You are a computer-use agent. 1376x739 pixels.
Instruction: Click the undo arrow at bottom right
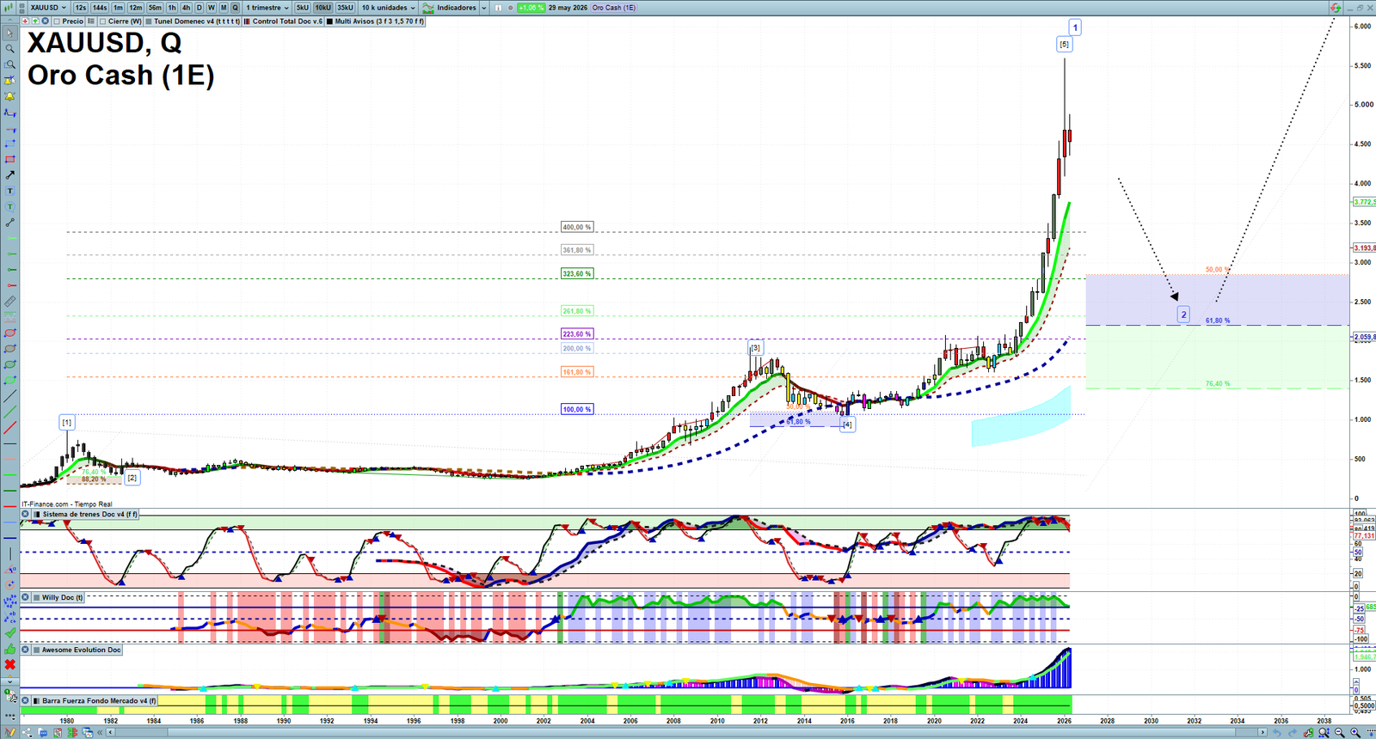coord(1277,732)
